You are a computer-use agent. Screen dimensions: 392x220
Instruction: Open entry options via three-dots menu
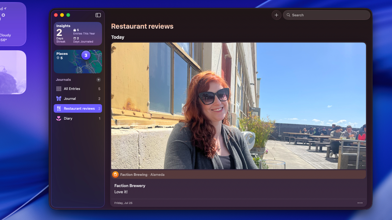(x=360, y=203)
